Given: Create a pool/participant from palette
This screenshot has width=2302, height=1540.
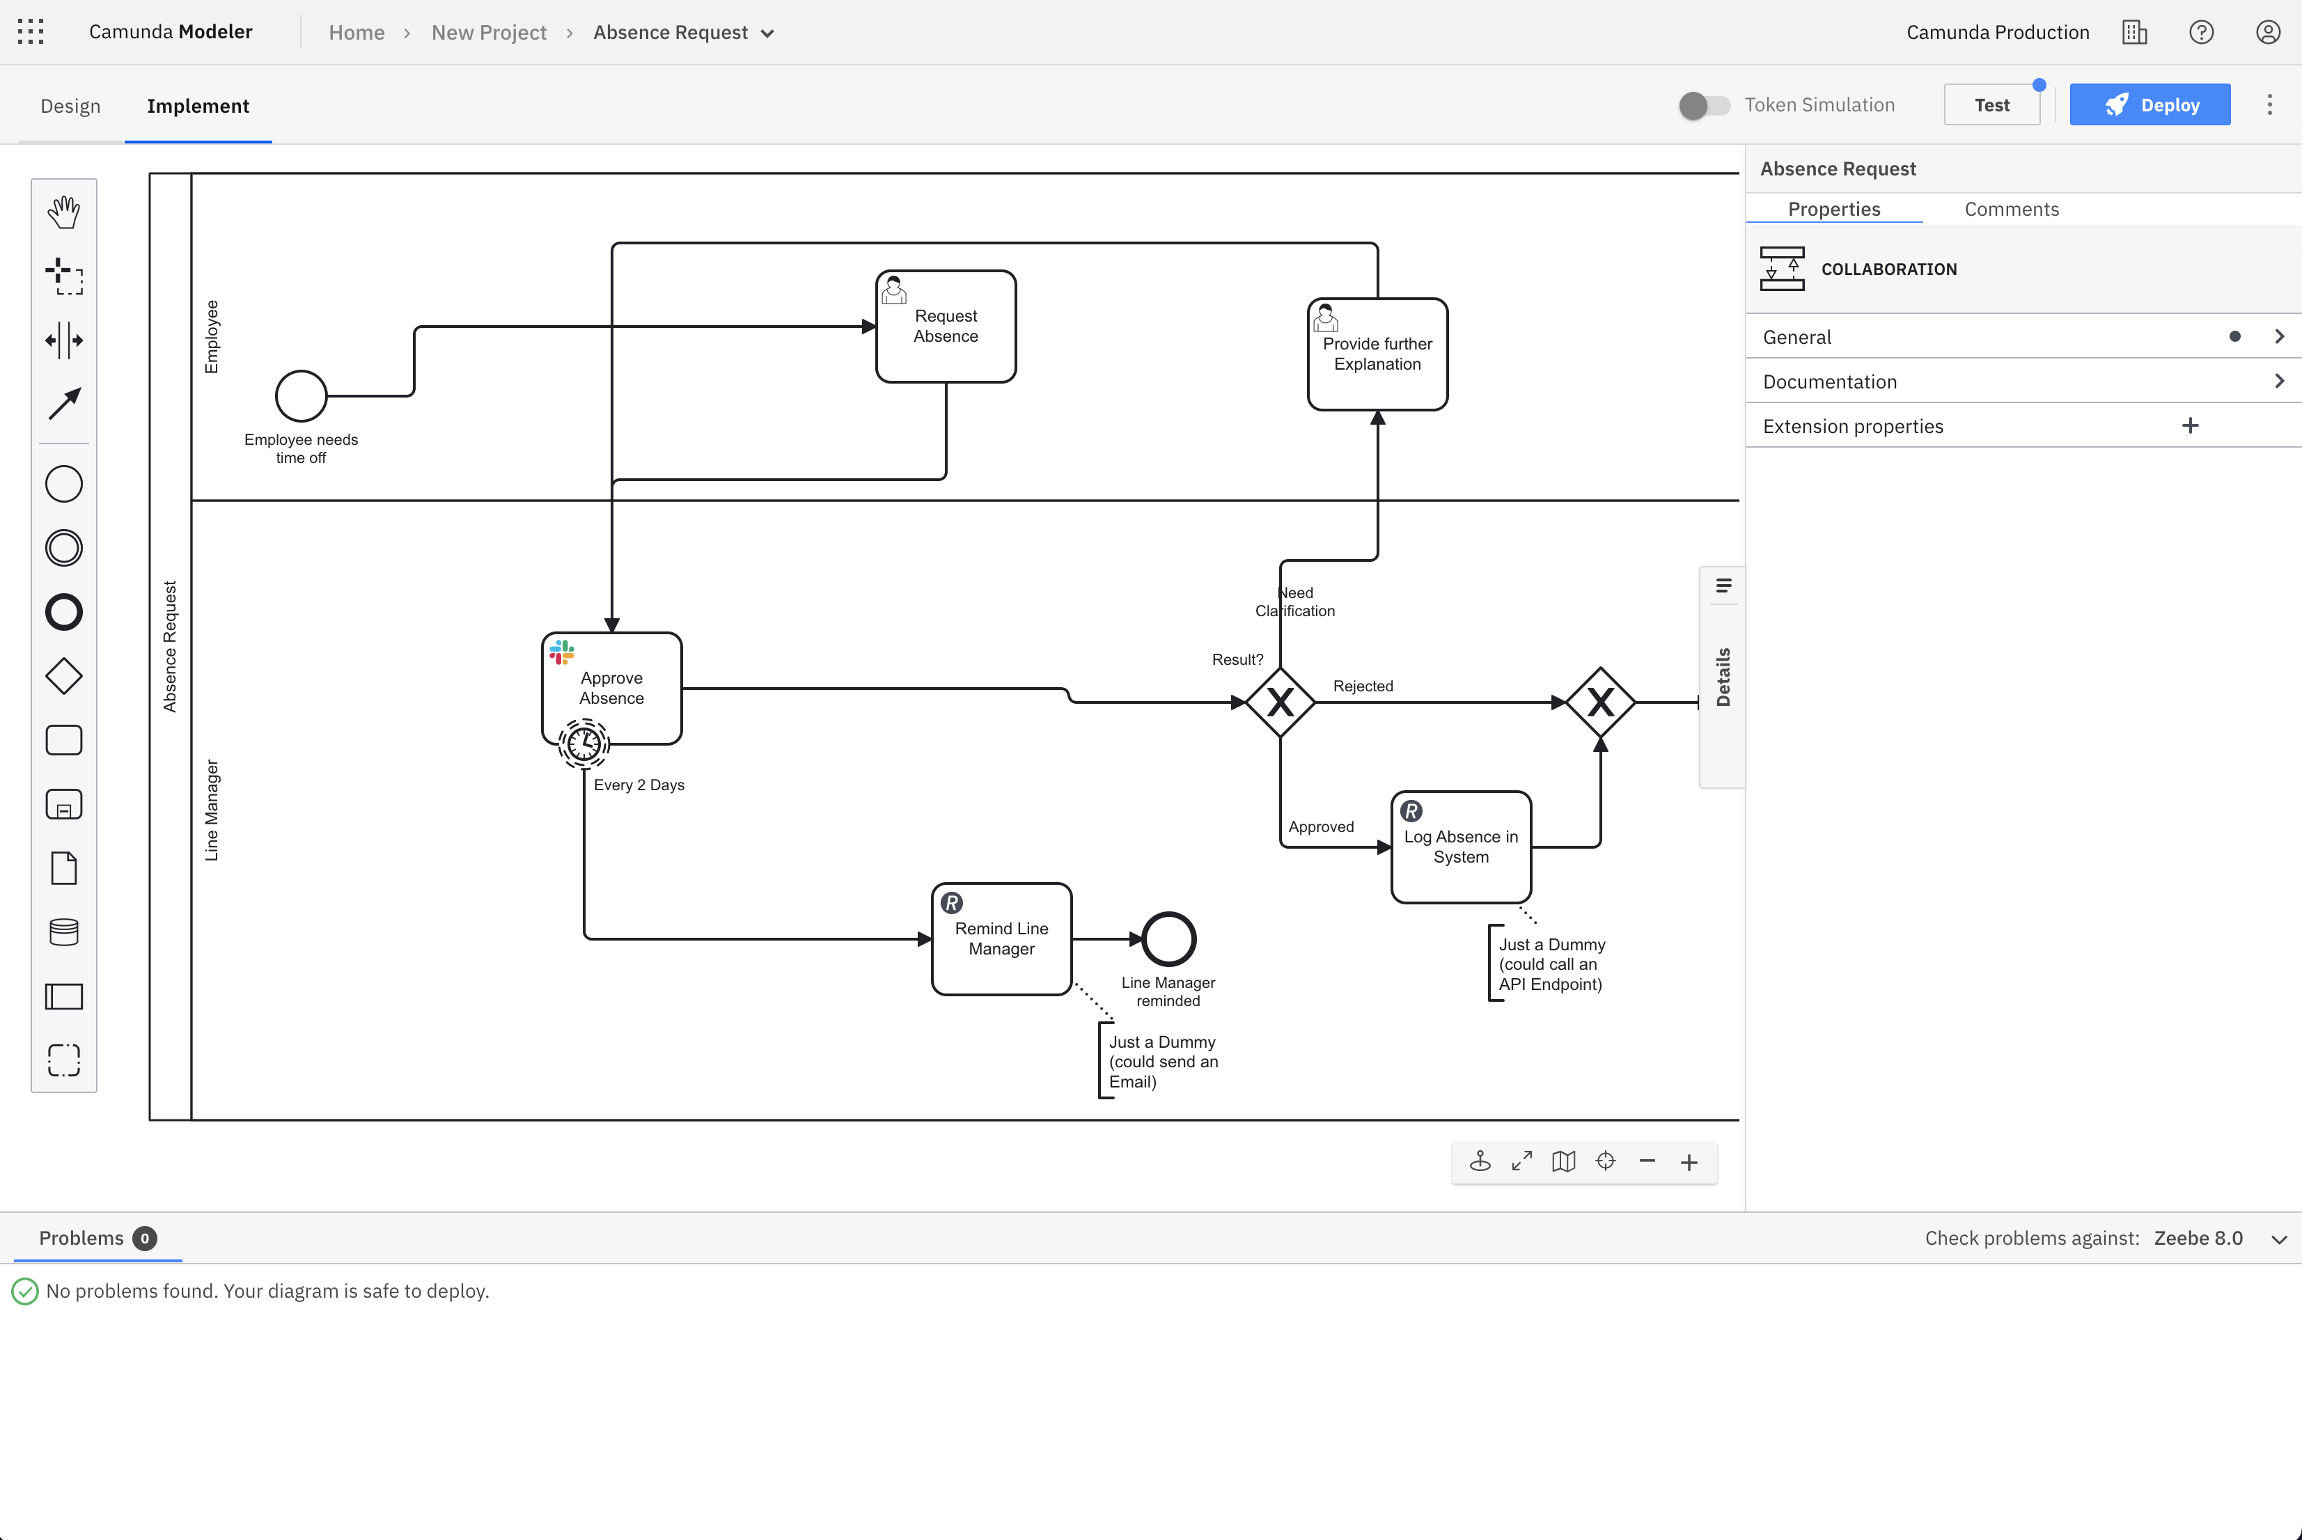Looking at the screenshot, I should pos(64,996).
